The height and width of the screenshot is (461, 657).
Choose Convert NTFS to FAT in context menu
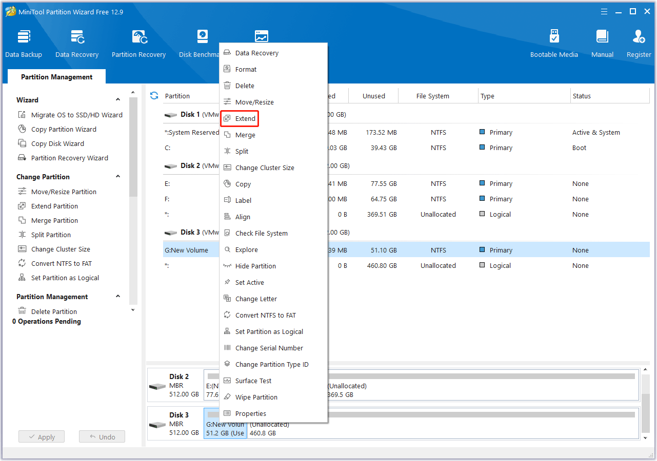click(x=273, y=315)
